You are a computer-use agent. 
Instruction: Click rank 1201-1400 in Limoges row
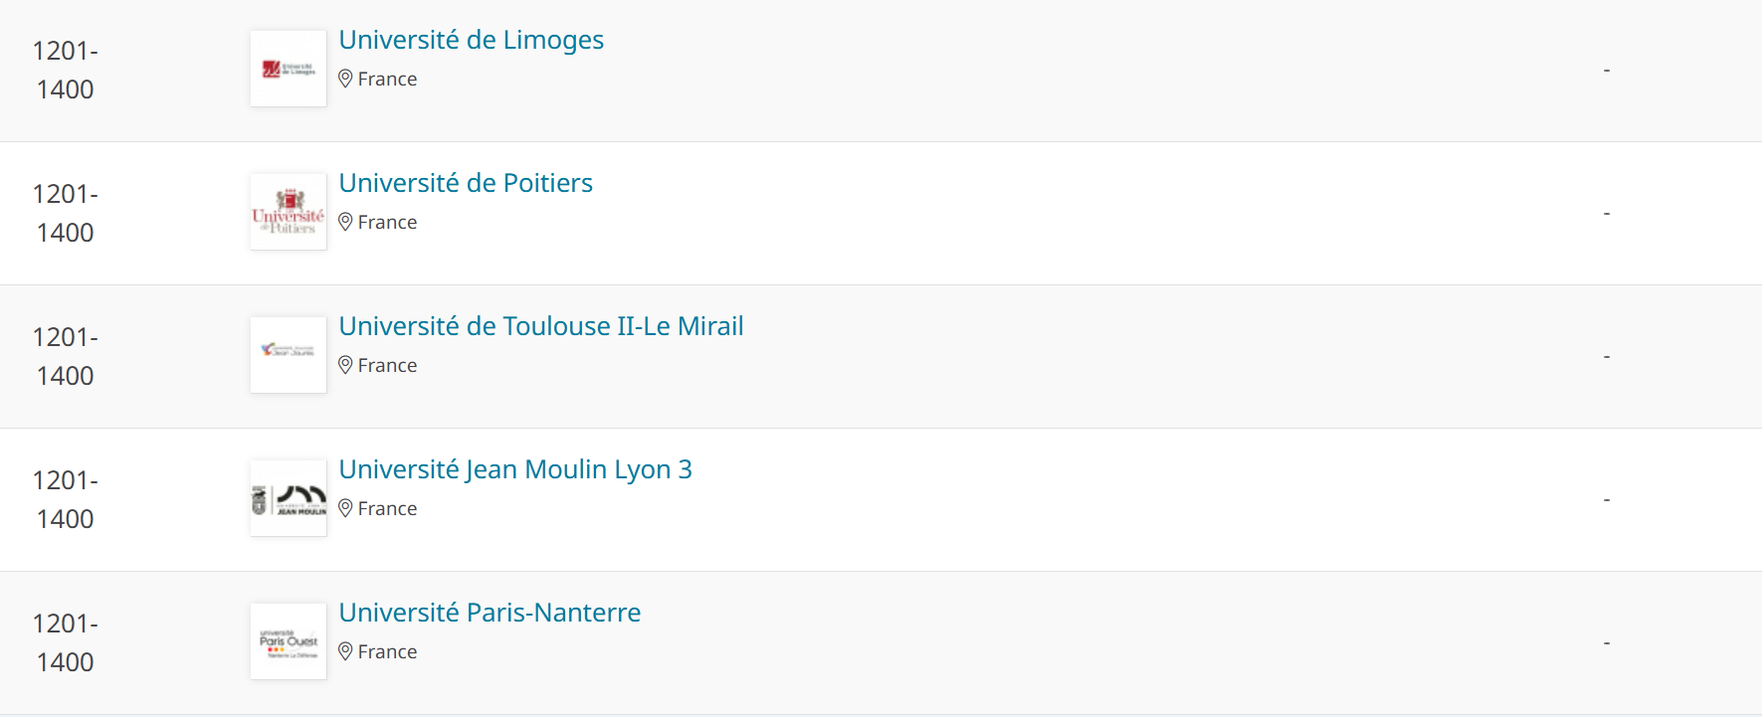(x=66, y=70)
